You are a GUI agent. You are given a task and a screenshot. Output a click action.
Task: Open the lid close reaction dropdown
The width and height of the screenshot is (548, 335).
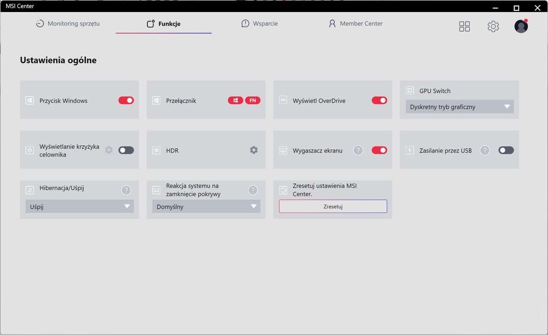[206, 206]
